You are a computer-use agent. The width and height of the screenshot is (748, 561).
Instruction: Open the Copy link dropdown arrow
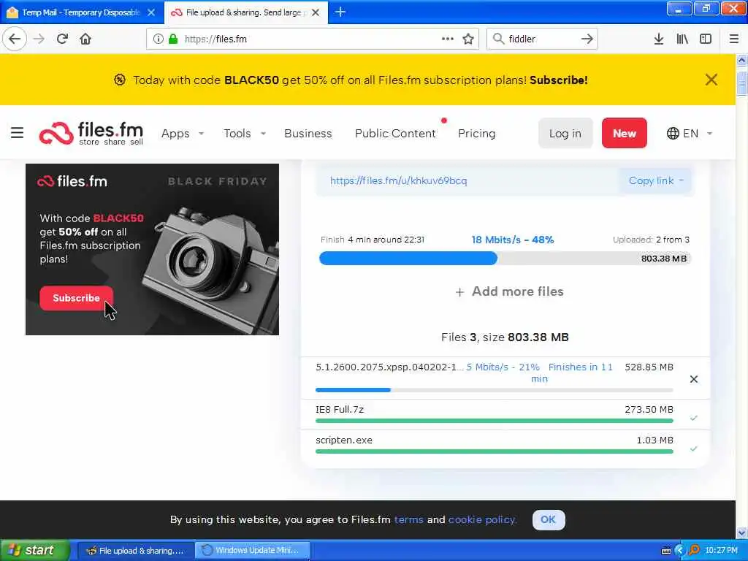[x=682, y=180]
